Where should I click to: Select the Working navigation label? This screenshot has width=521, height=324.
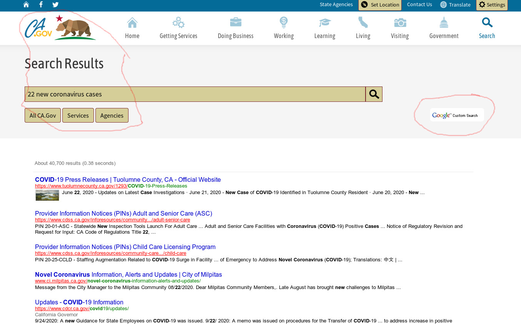pyautogui.click(x=284, y=36)
